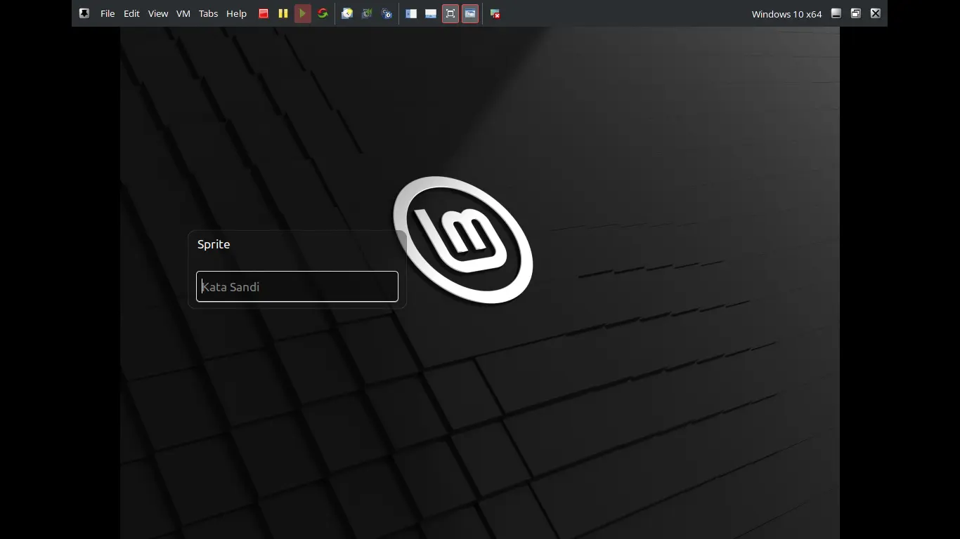Image resolution: width=960 pixels, height=539 pixels.
Task: Minimize the VM toolbar window
Action: click(x=836, y=13)
